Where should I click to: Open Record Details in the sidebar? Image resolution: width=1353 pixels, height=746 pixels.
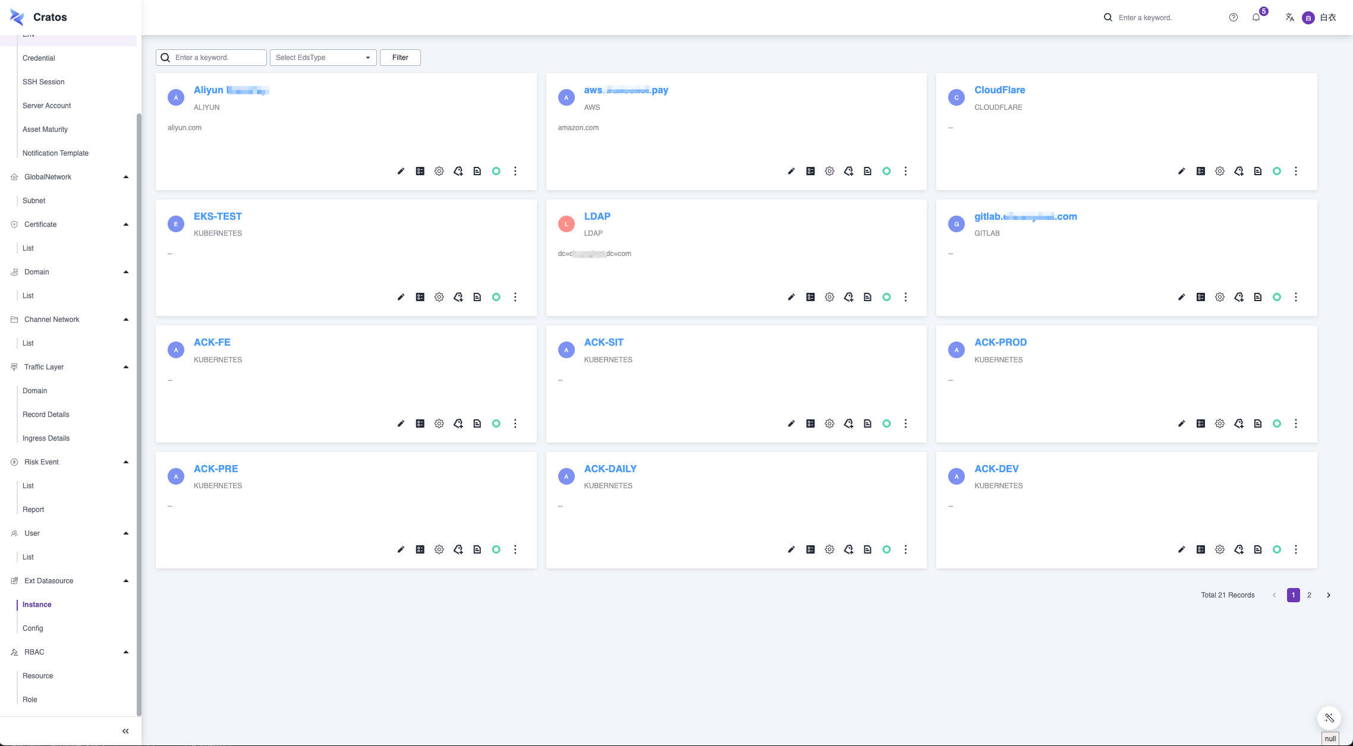click(46, 415)
